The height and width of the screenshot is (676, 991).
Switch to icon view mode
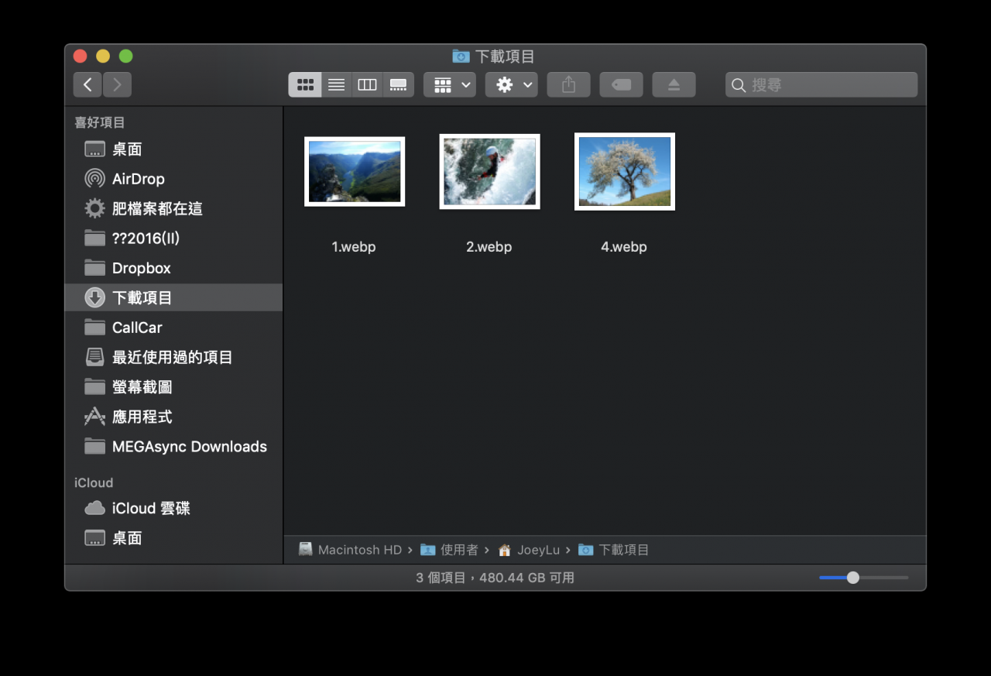pos(305,84)
